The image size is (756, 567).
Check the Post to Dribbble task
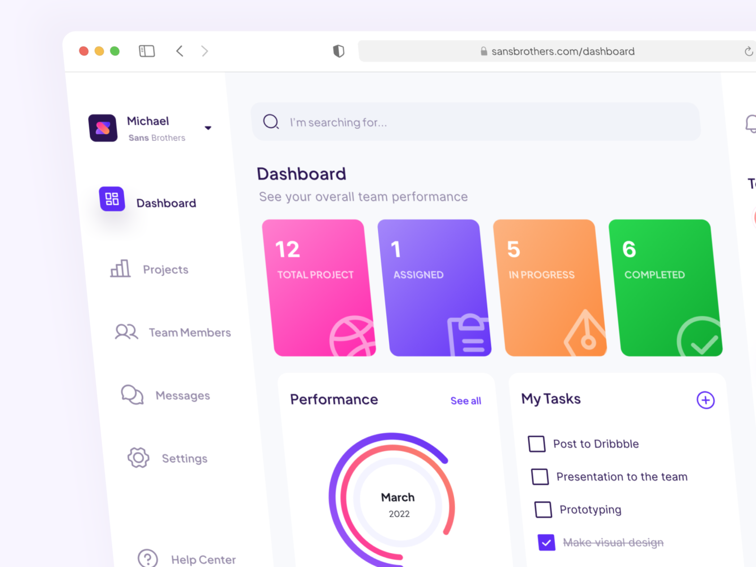click(x=537, y=444)
